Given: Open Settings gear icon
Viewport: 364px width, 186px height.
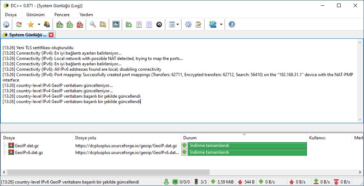Looking at the screenshot, I should pyautogui.click(x=188, y=24).
